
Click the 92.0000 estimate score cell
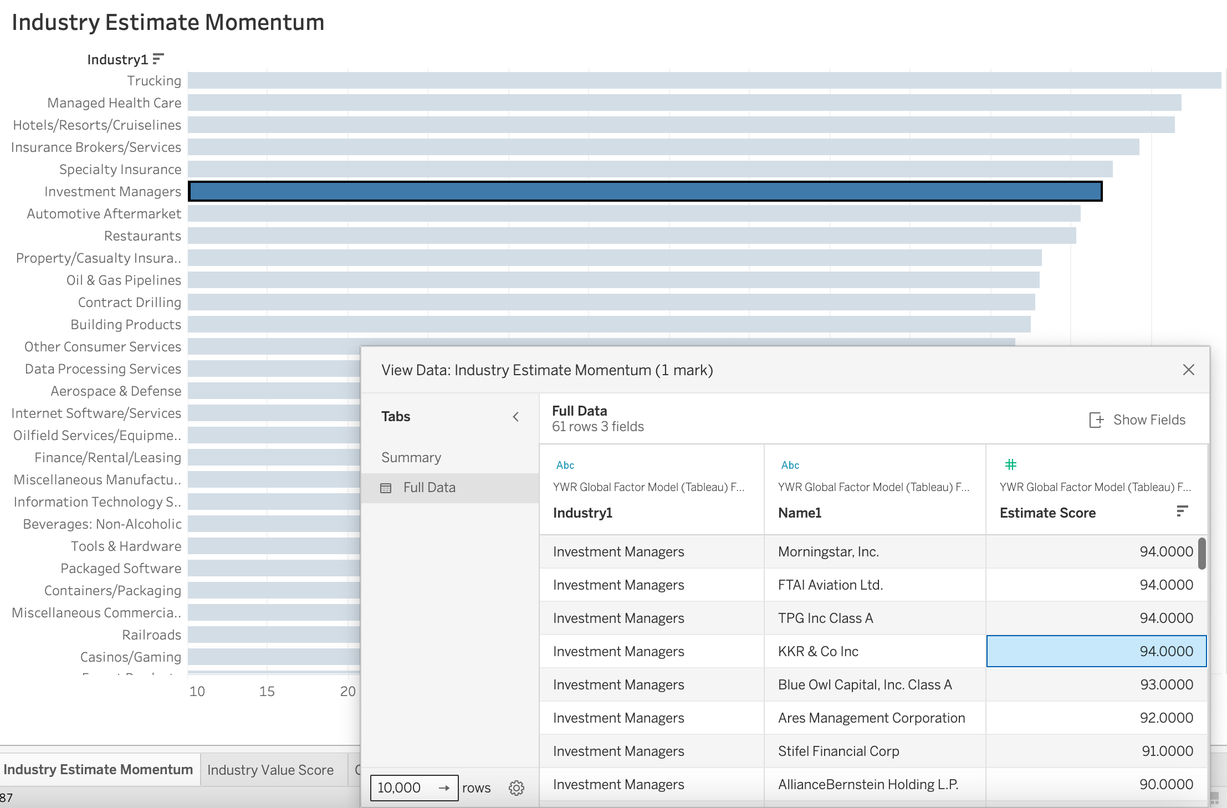coord(1096,718)
